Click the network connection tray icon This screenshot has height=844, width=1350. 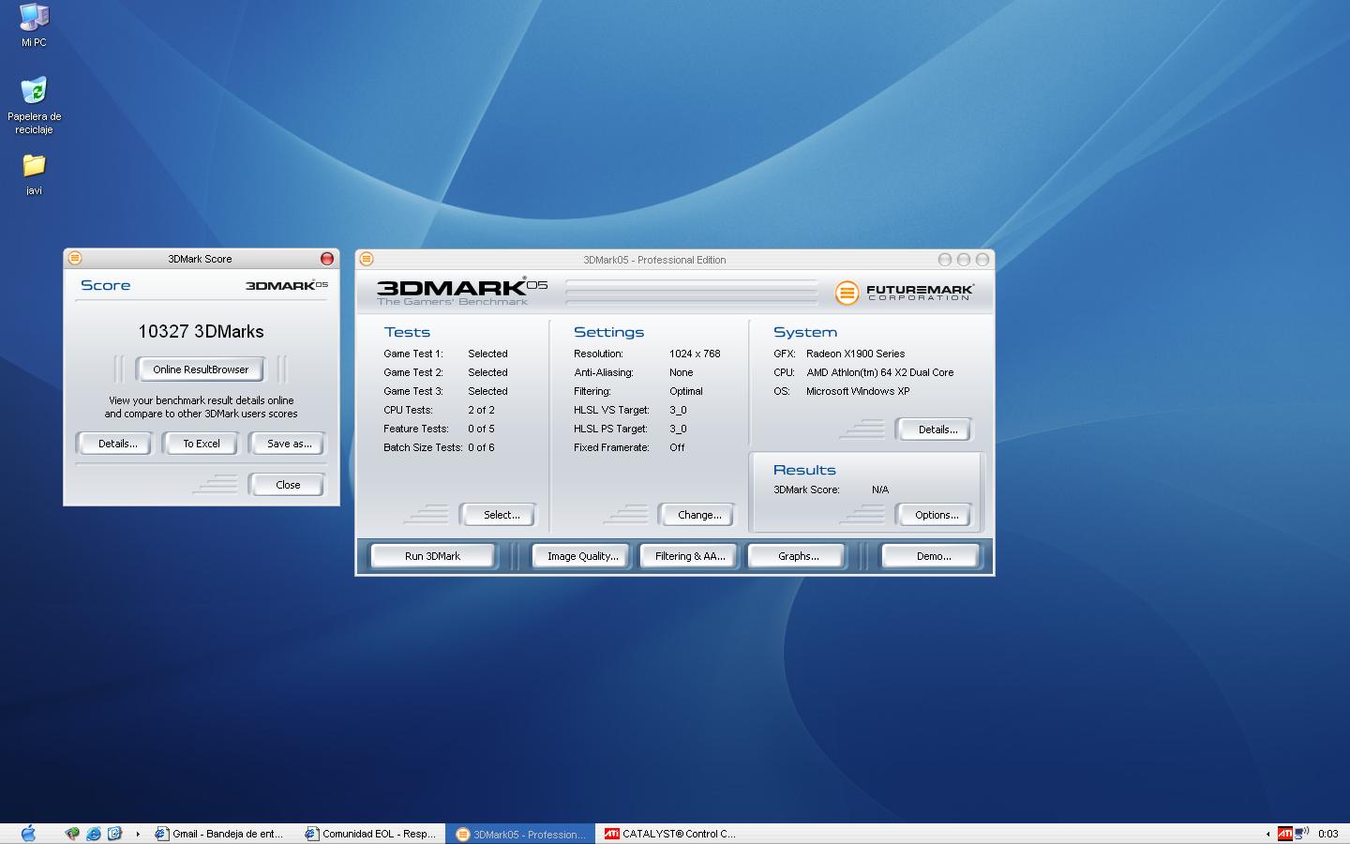coord(1301,833)
